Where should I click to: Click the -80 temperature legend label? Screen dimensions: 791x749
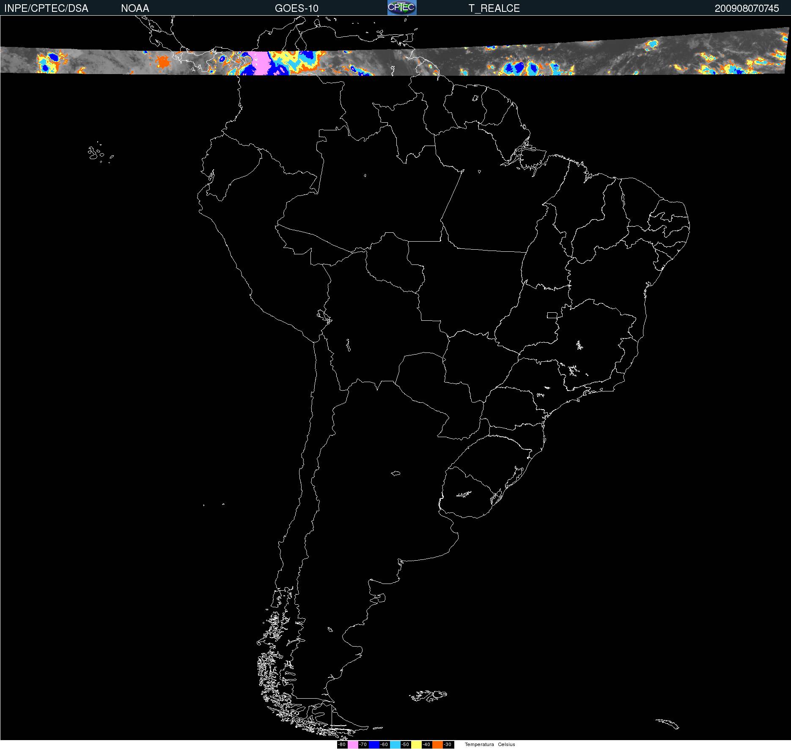[x=342, y=745]
